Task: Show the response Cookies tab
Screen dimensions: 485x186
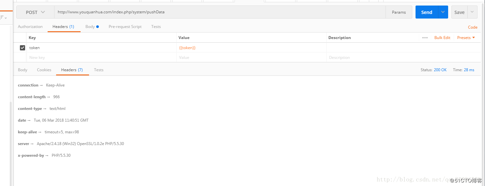Action: click(x=44, y=70)
